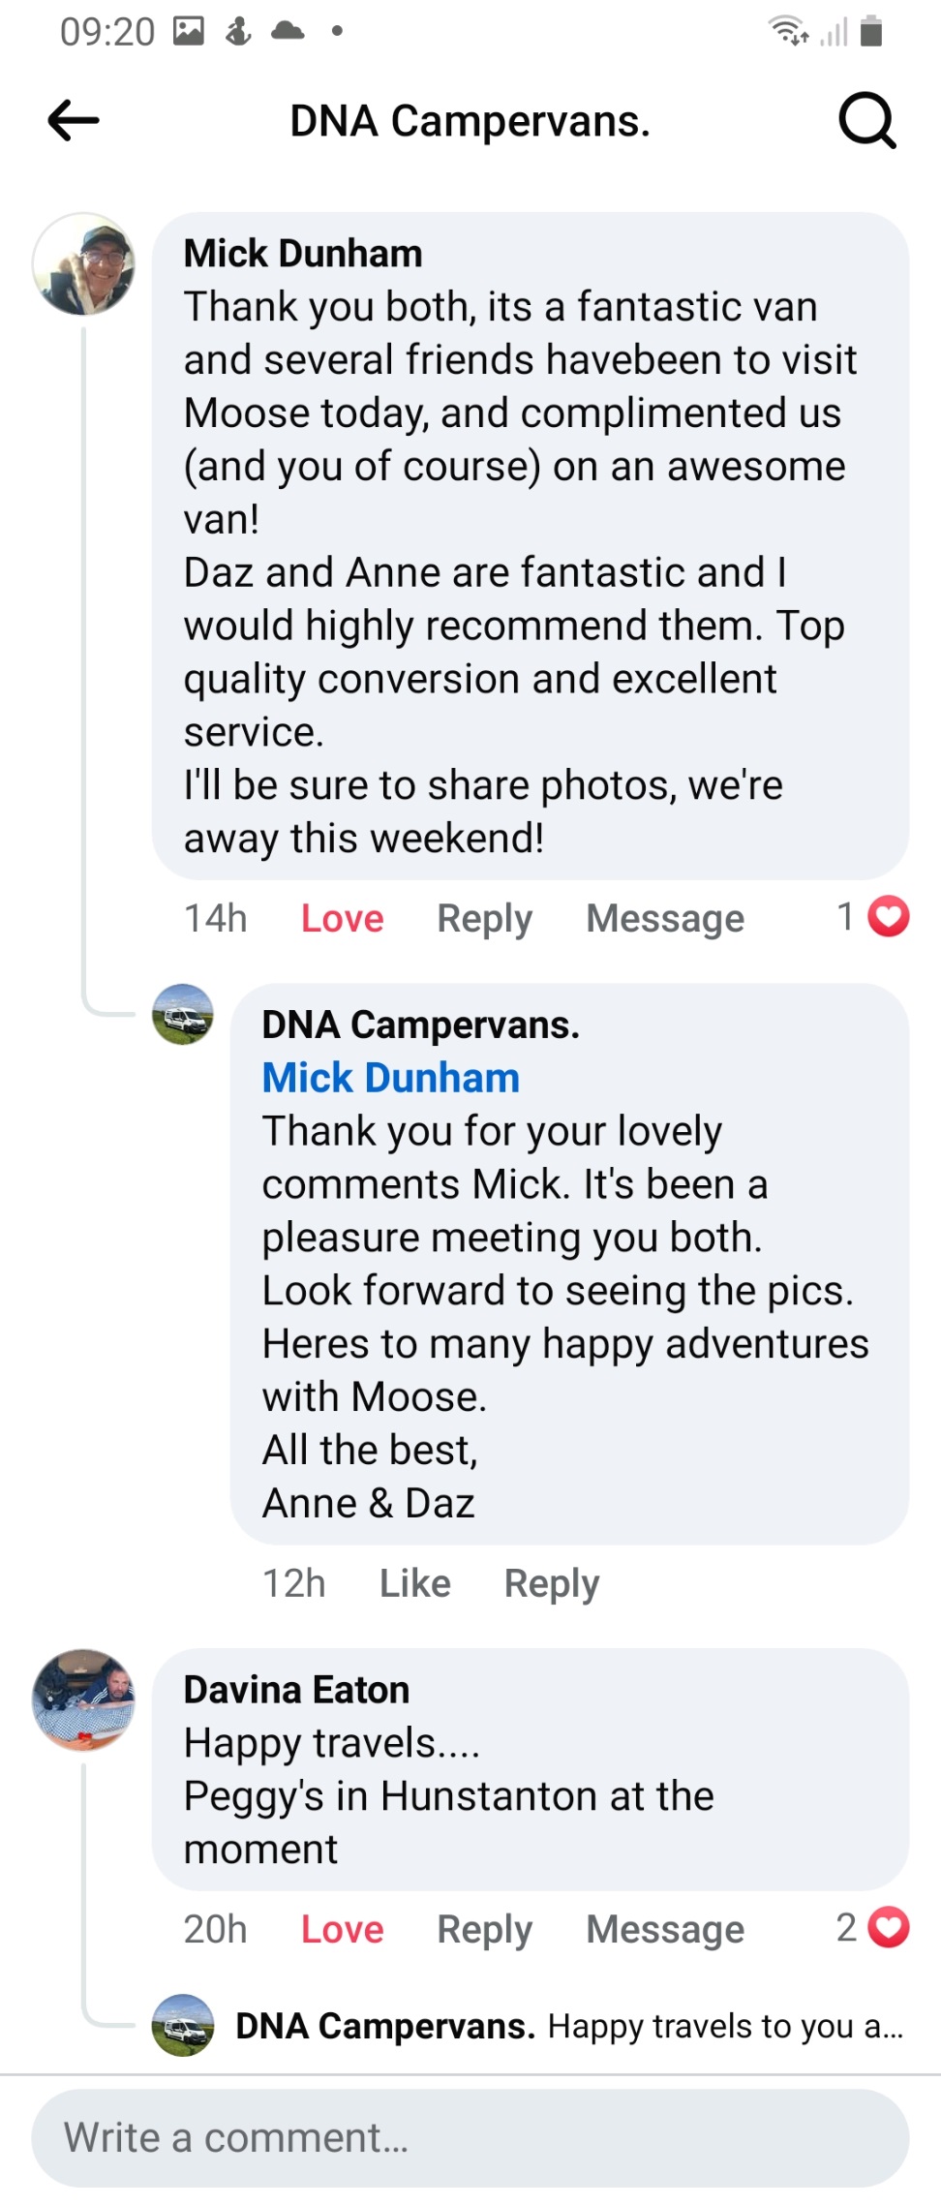The image size is (941, 2204).
Task: Reply to the DNA Campervans 12h comment
Action: [552, 1583]
